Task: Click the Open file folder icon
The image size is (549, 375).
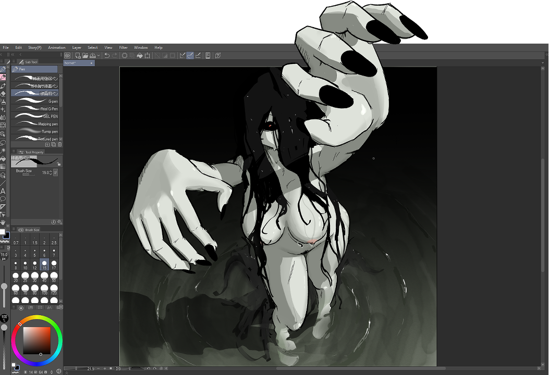Action: pos(84,55)
